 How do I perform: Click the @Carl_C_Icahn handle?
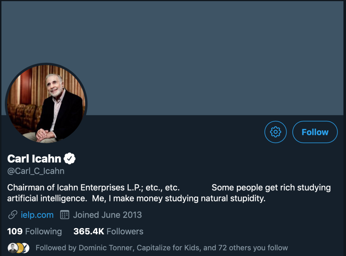coord(36,171)
